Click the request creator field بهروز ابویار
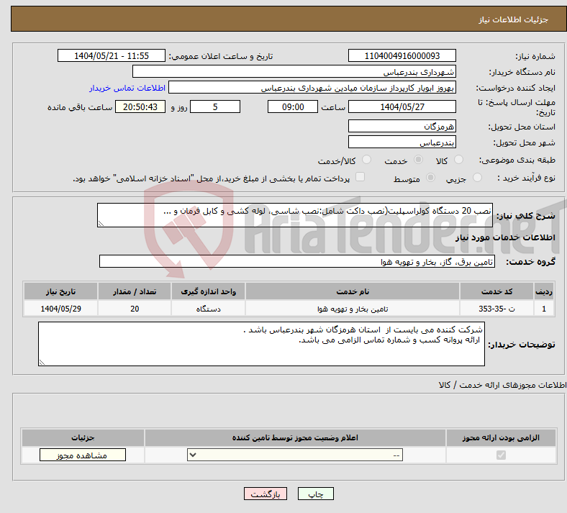Image resolution: width=567 pixels, height=513 pixels. 312,88
